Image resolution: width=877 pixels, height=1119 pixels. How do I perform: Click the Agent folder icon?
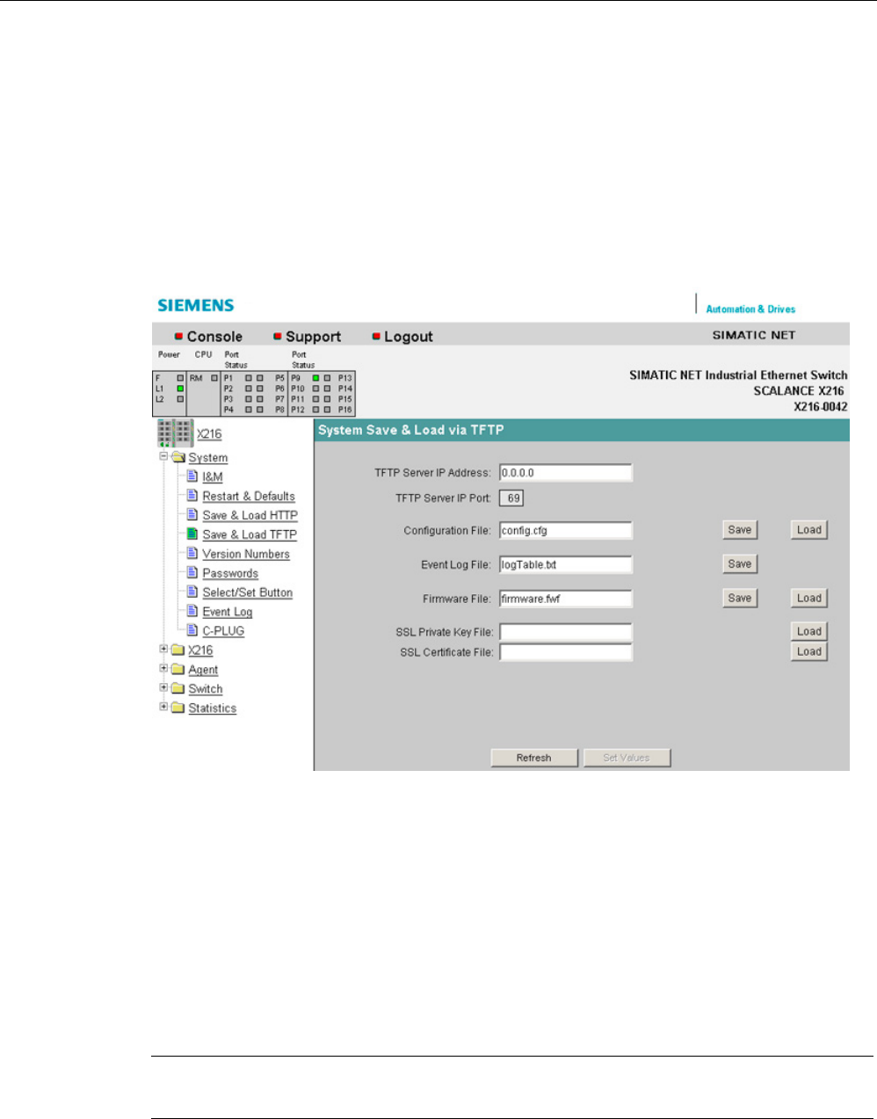tap(178, 669)
